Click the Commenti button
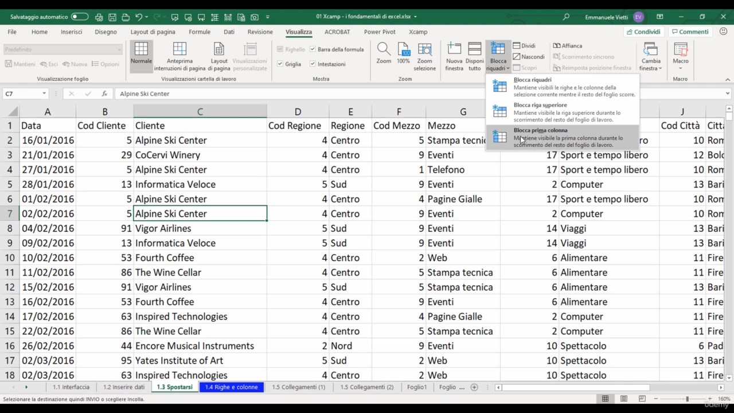 [690, 32]
